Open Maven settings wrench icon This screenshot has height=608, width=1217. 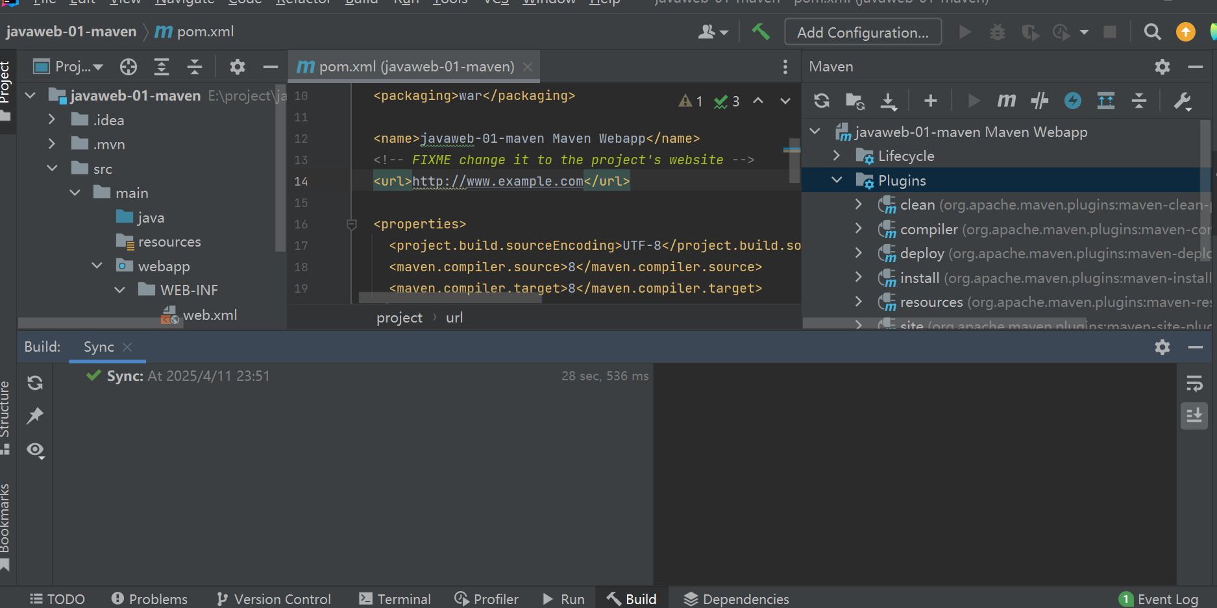tap(1183, 101)
